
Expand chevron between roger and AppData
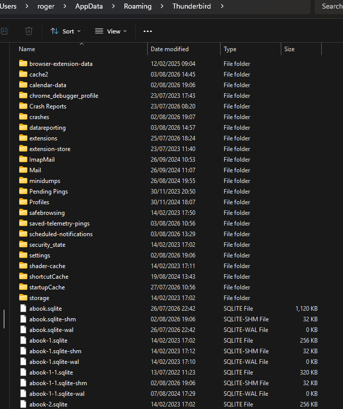click(65, 6)
